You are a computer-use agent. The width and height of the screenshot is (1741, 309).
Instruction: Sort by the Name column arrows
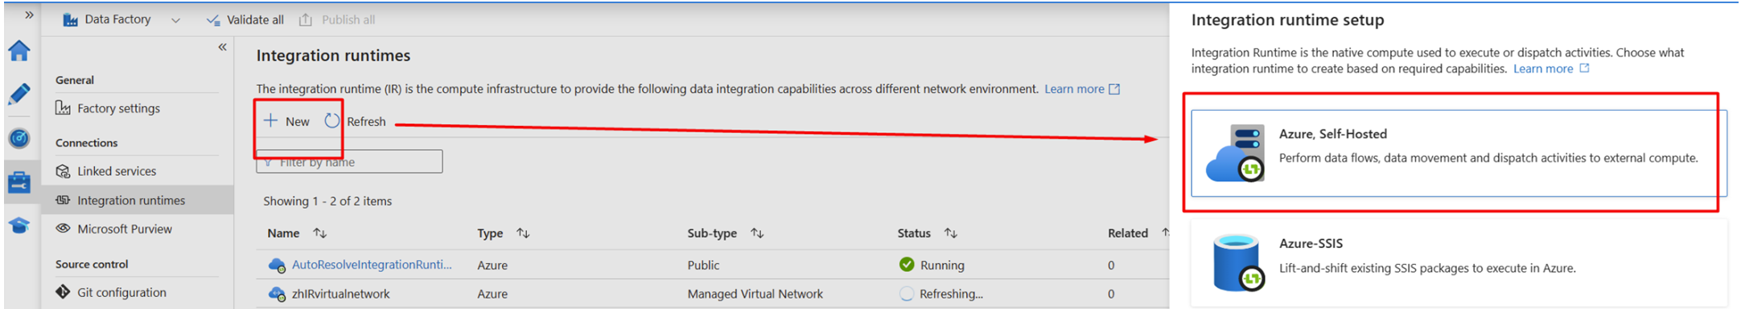(x=320, y=233)
